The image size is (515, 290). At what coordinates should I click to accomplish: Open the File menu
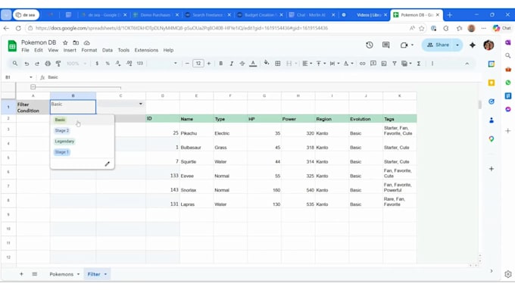click(x=25, y=50)
